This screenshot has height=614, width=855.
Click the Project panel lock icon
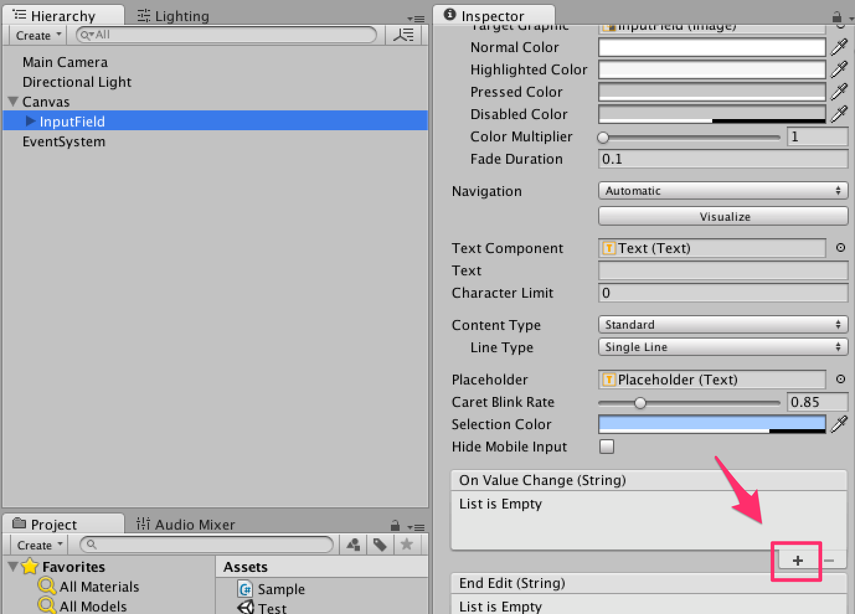point(395,525)
